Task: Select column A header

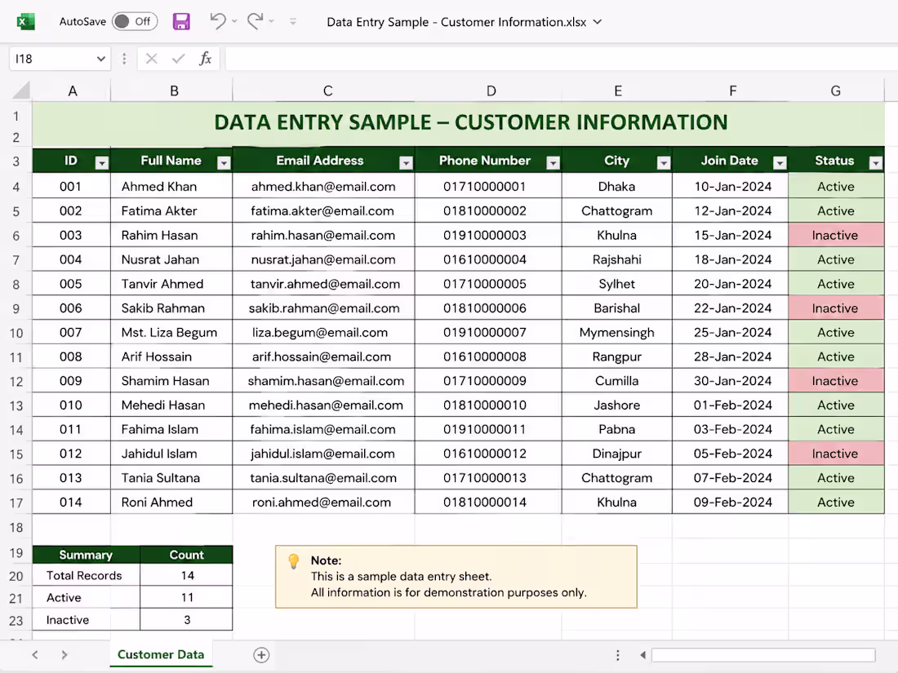Action: [72, 91]
